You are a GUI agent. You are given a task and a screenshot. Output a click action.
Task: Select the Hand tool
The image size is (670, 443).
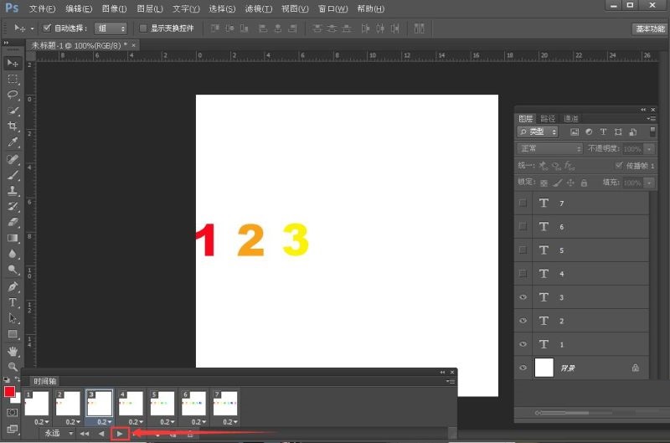[13, 351]
